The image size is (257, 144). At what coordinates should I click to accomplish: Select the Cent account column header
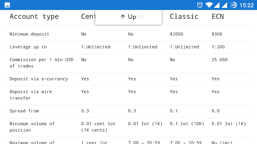(x=88, y=16)
